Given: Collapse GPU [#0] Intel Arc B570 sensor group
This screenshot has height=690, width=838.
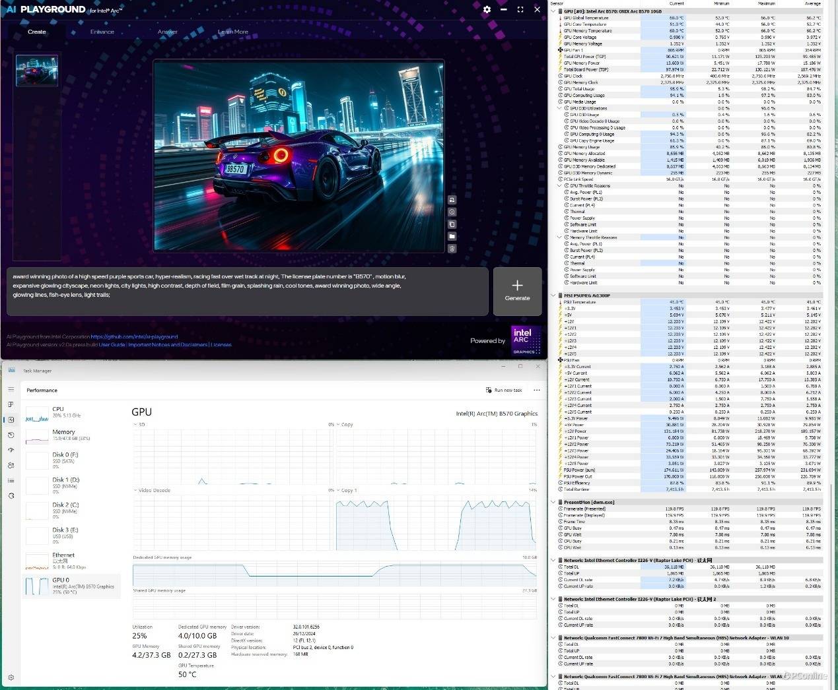Looking at the screenshot, I should coord(553,11).
